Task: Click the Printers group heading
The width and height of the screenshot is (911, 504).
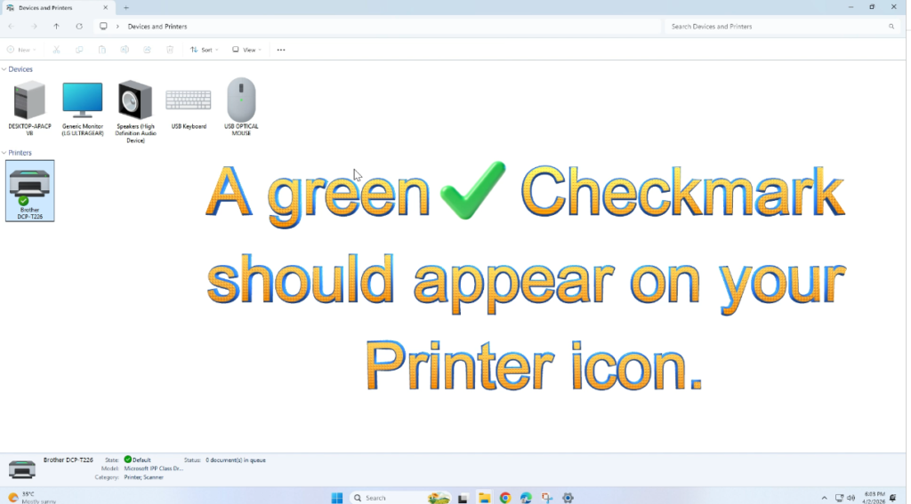Action: point(20,153)
